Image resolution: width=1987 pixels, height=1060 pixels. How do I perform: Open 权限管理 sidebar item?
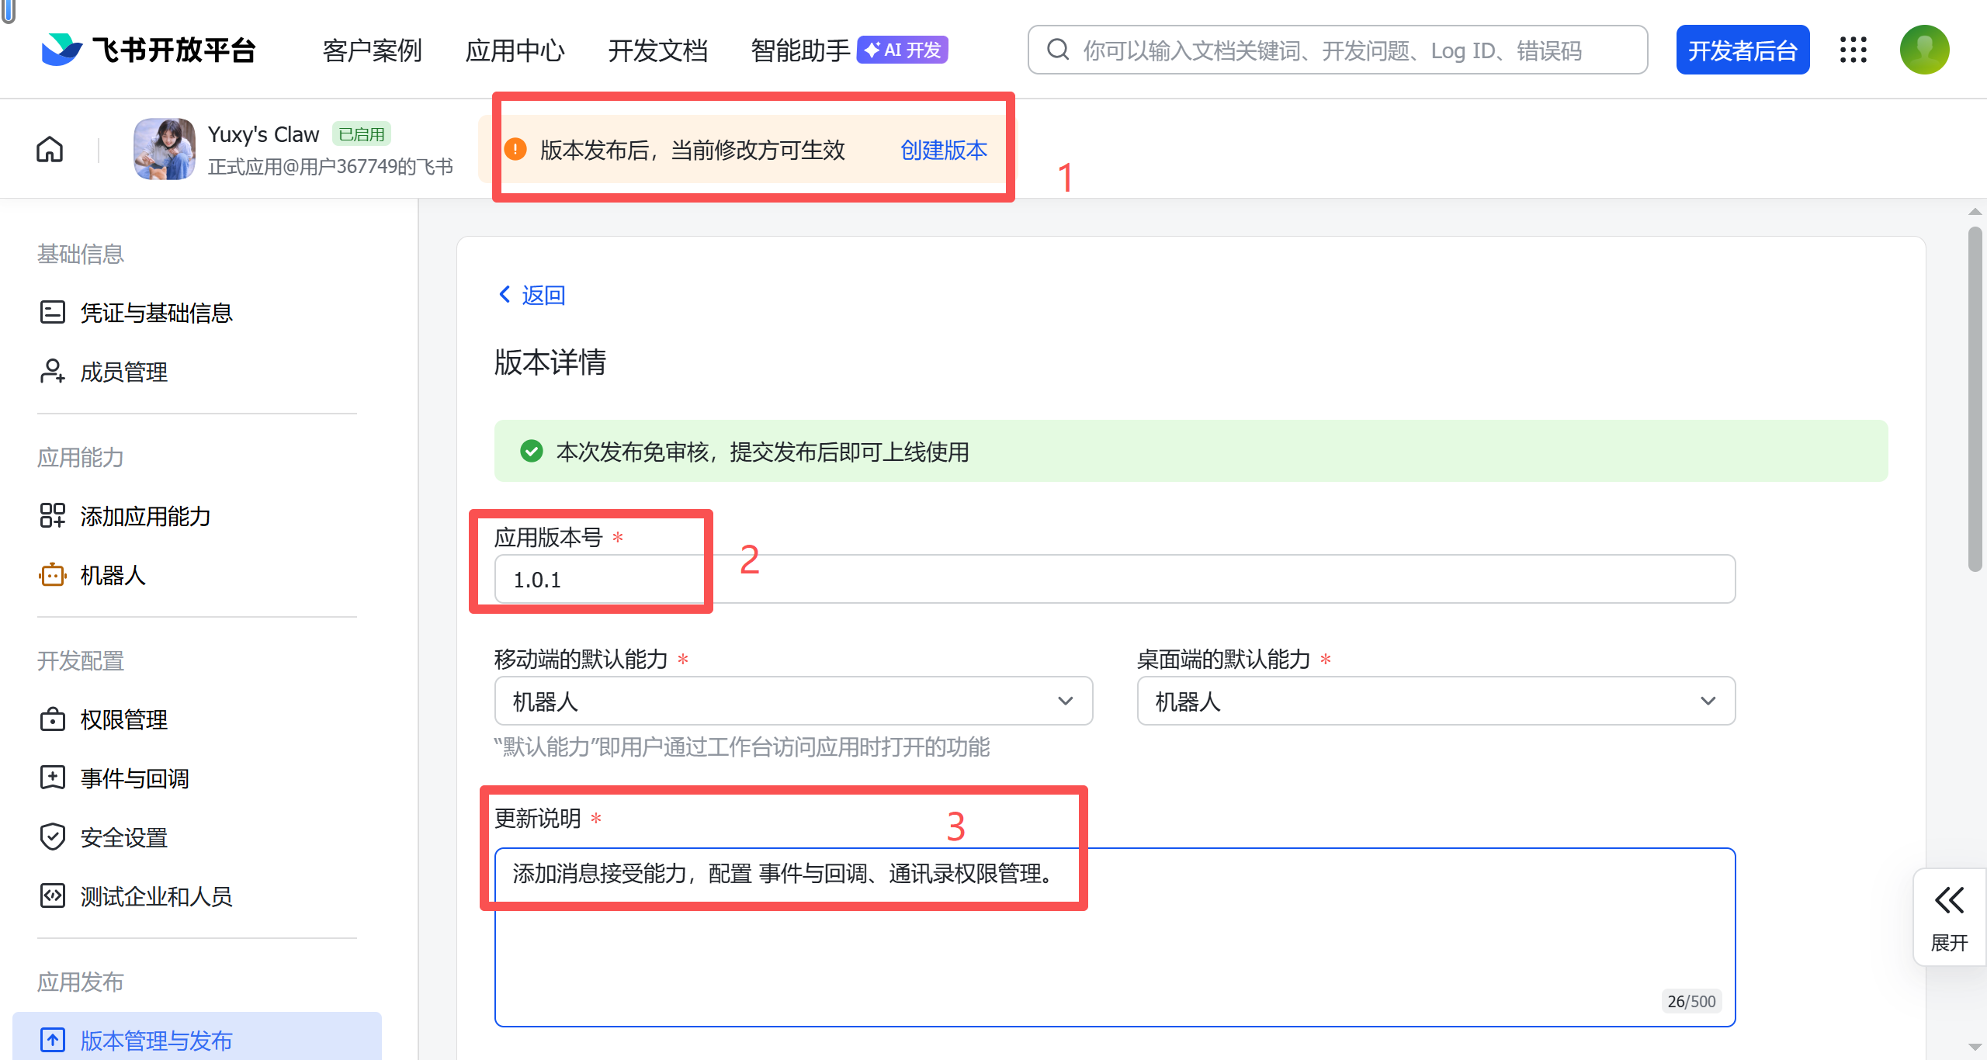point(123,719)
